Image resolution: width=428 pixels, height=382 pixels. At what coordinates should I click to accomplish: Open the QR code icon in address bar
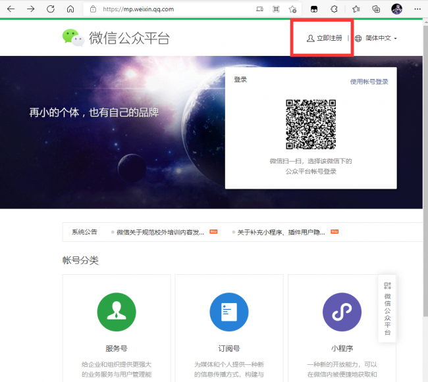click(x=276, y=9)
